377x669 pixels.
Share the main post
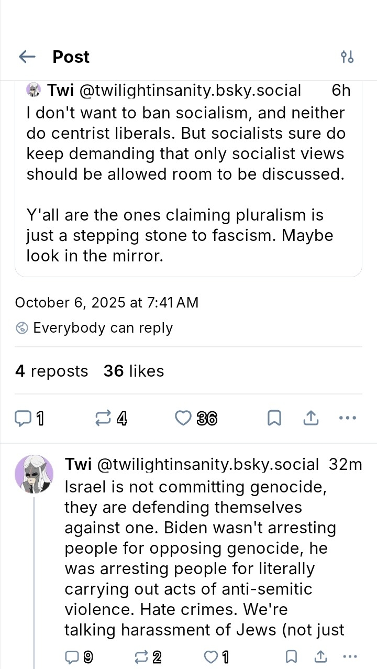point(311,418)
